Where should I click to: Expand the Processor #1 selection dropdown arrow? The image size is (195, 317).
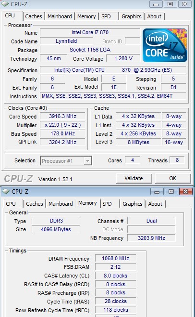(87, 161)
